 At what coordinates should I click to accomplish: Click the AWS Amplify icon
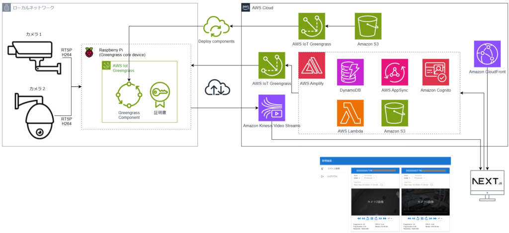[x=312, y=65]
